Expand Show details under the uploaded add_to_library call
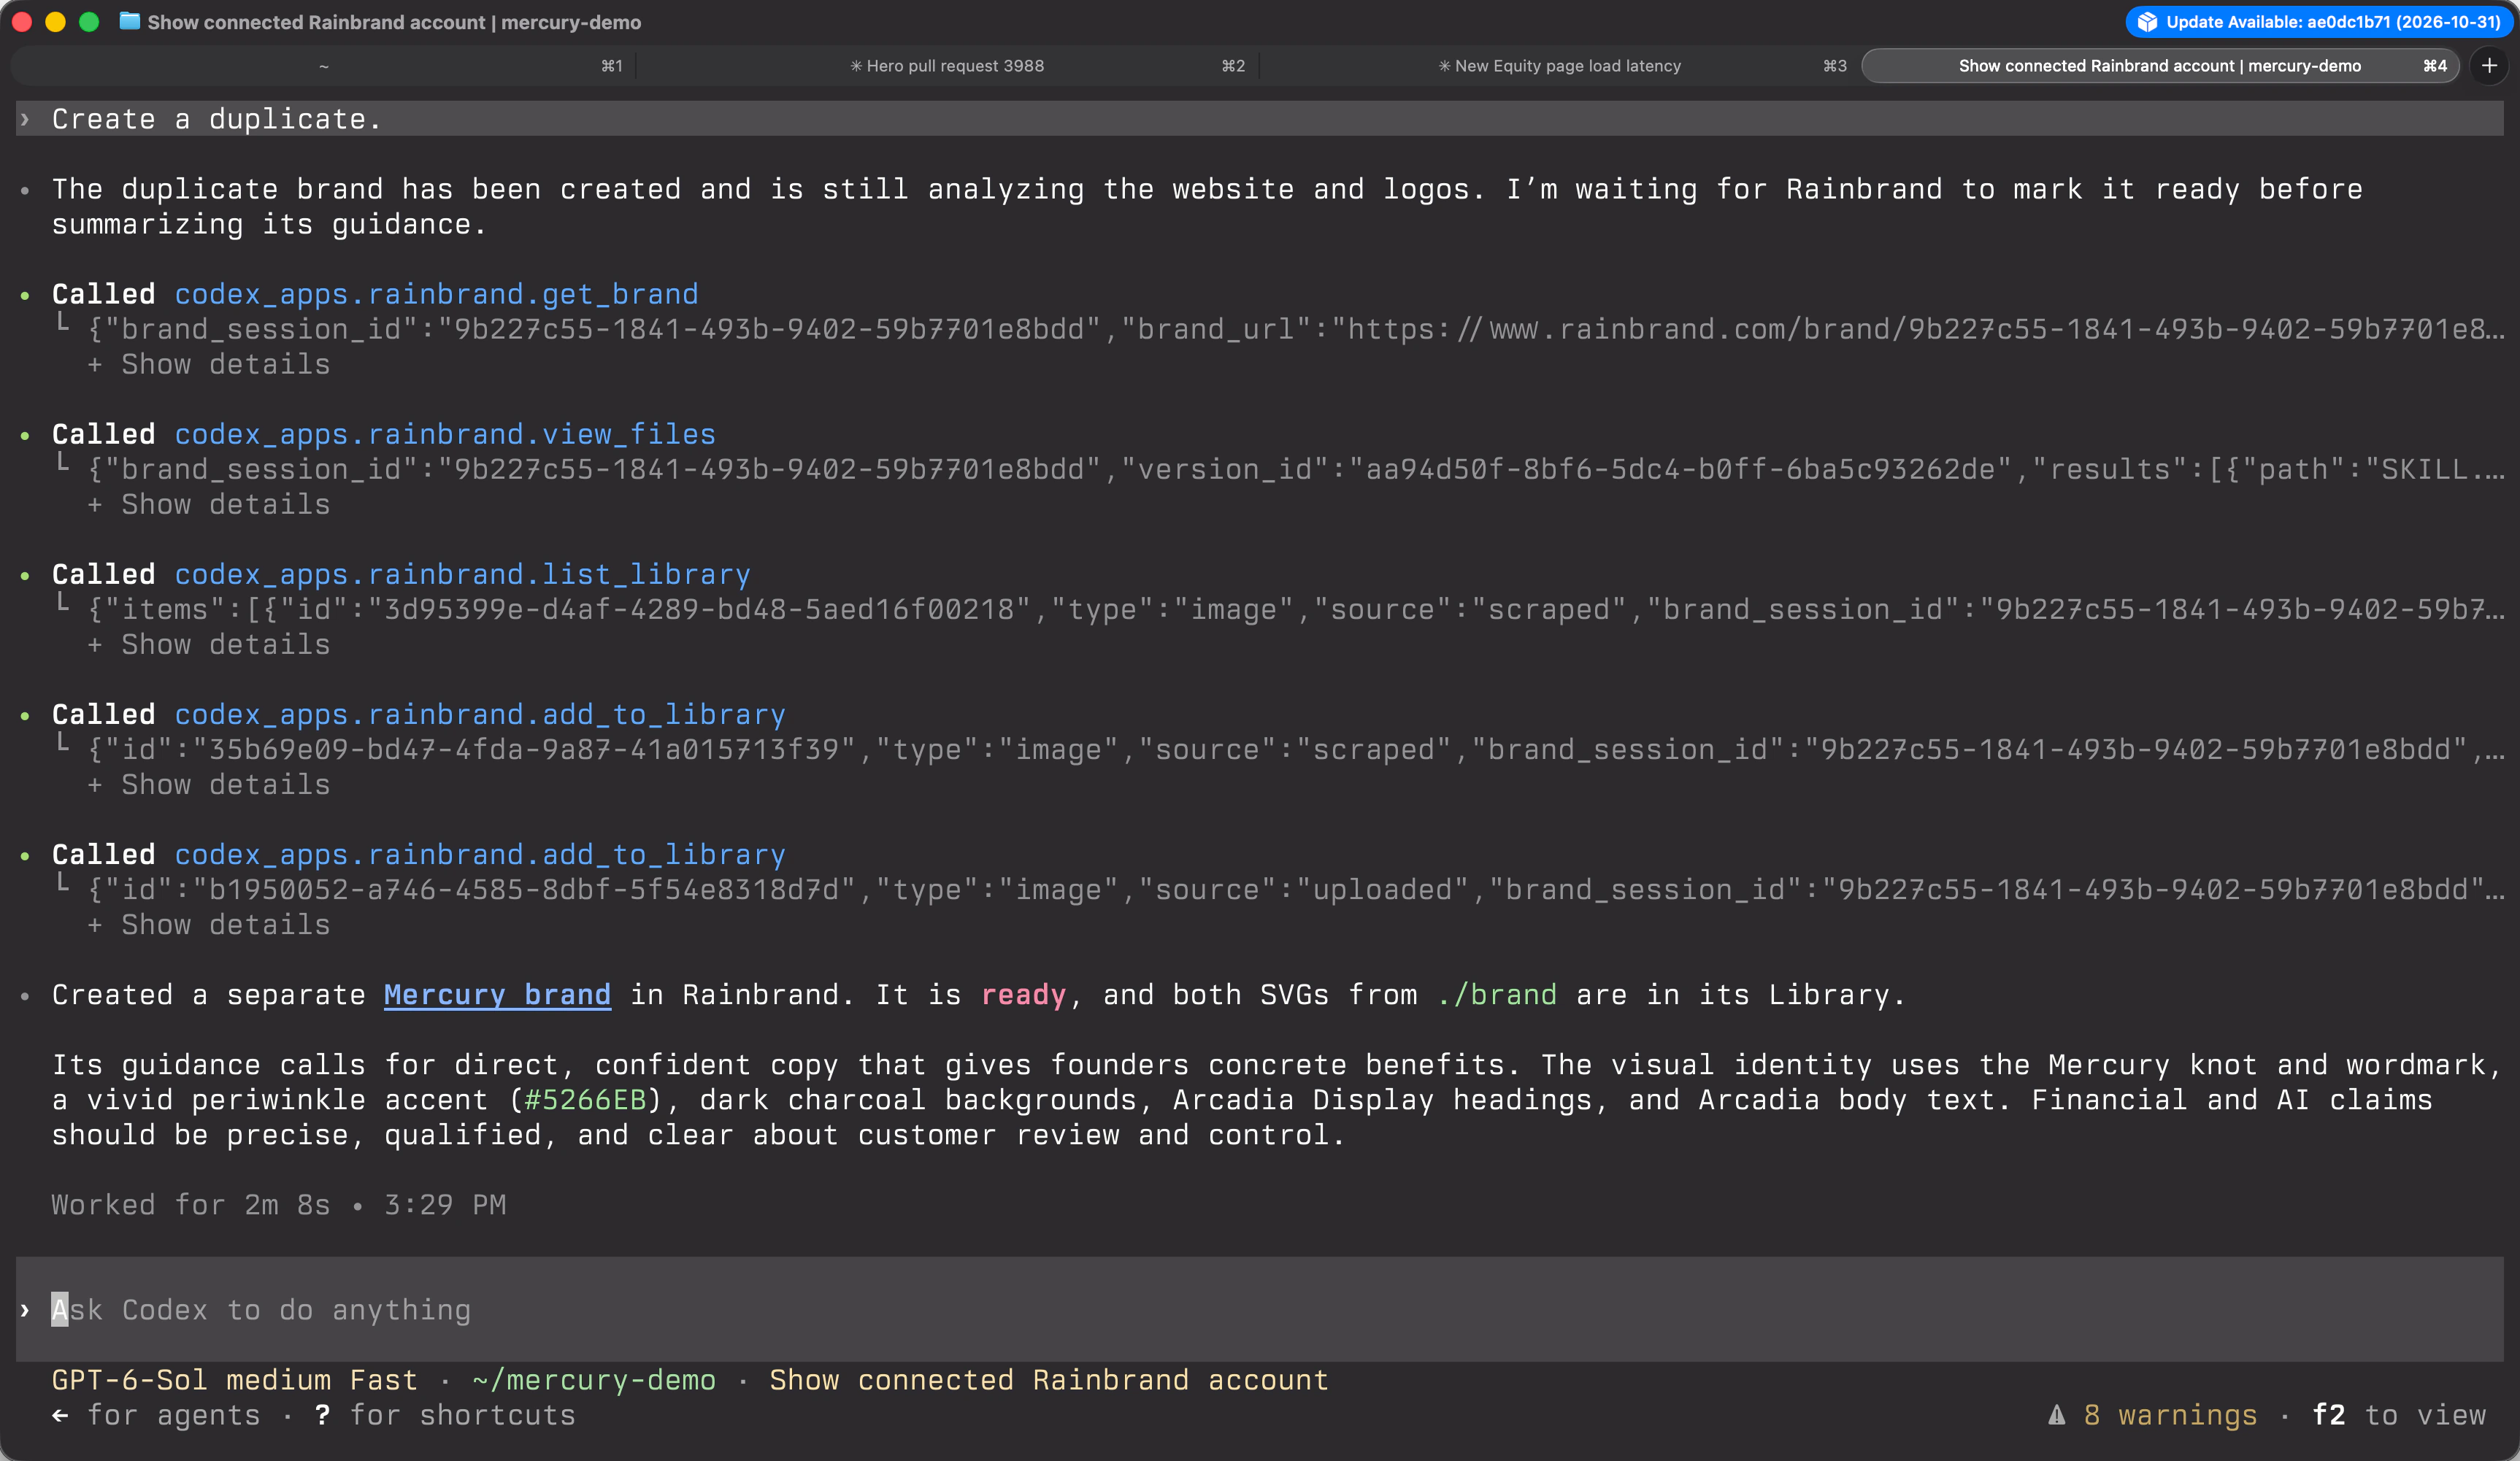The height and width of the screenshot is (1461, 2520). point(209,924)
